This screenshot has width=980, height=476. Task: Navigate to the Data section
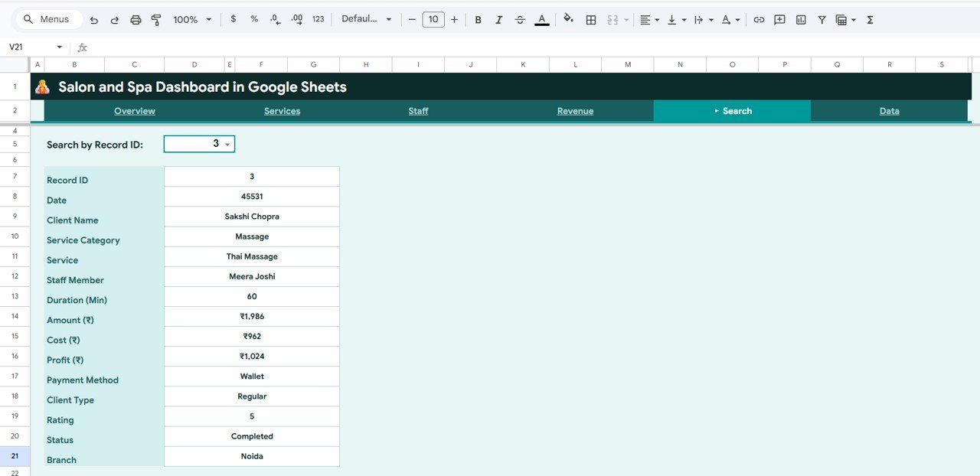[889, 110]
